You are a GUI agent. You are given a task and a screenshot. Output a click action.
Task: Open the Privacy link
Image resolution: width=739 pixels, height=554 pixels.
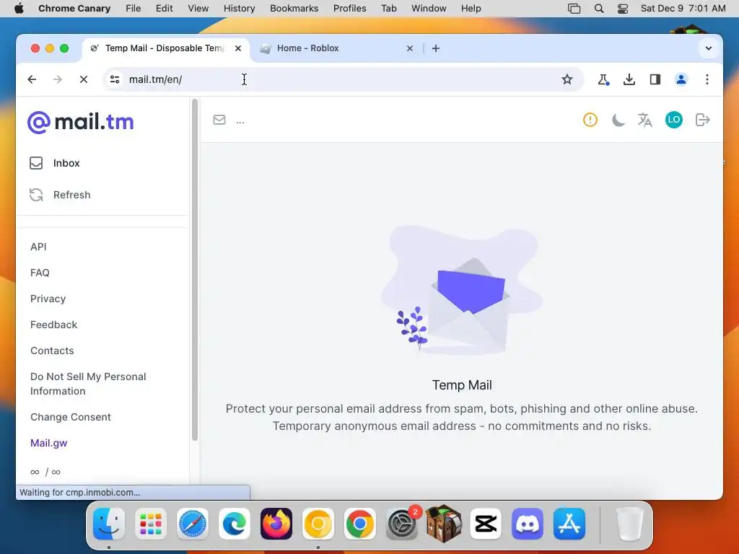tap(48, 299)
